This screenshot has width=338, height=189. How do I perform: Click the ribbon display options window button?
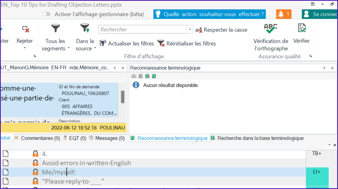point(313,4)
